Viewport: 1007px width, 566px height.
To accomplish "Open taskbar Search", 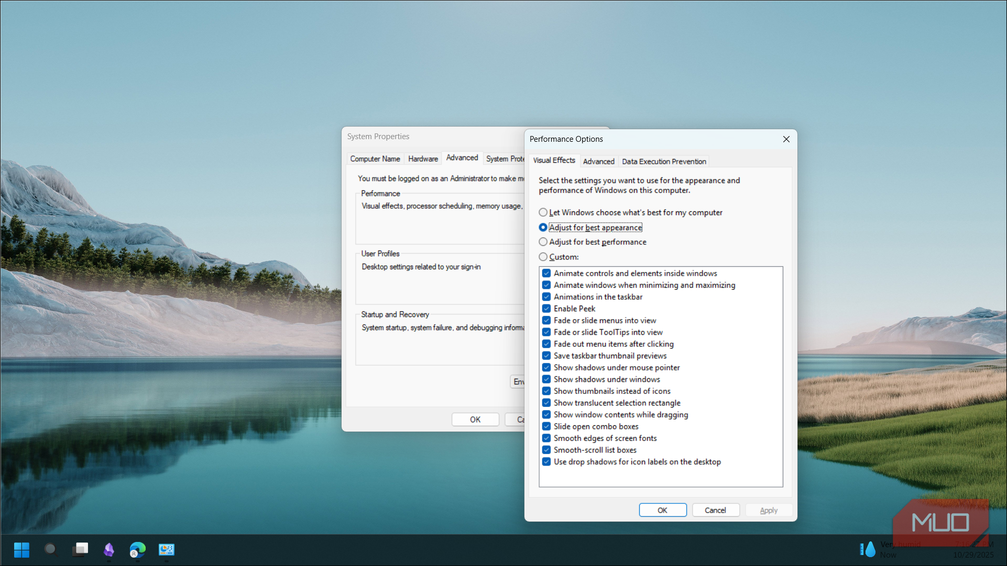I will [x=51, y=550].
